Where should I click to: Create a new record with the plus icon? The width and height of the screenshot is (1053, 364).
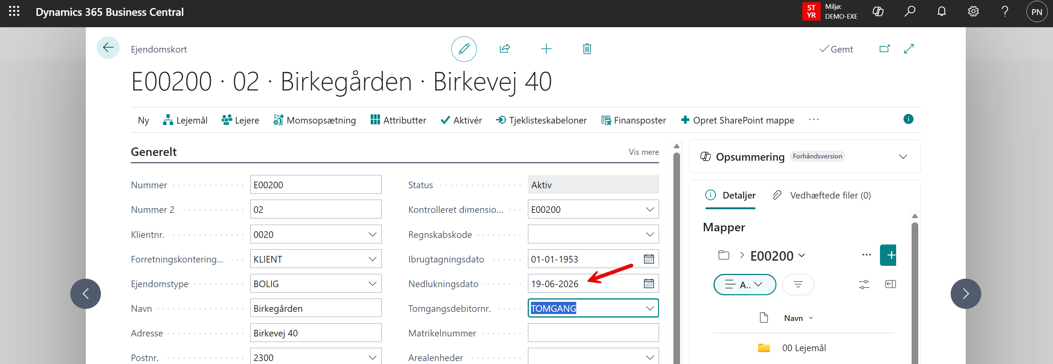(x=546, y=49)
